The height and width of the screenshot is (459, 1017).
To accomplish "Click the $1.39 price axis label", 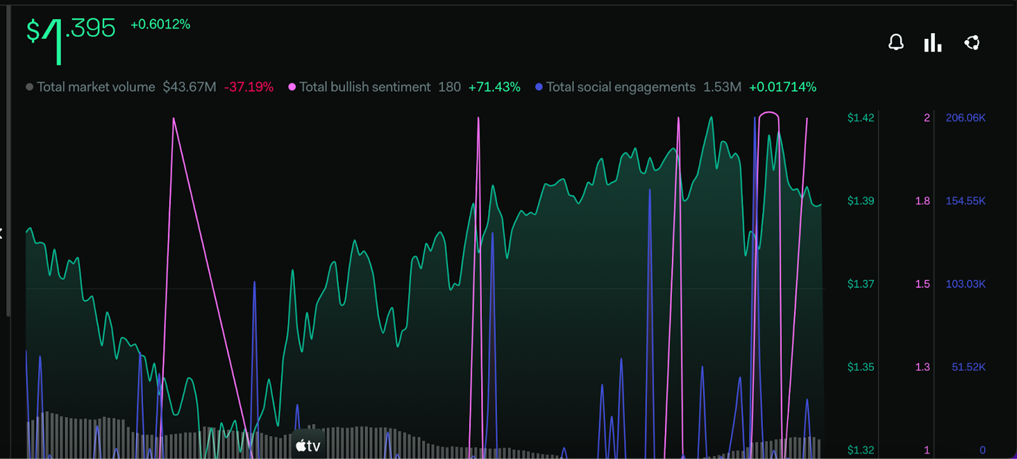I will click(861, 201).
